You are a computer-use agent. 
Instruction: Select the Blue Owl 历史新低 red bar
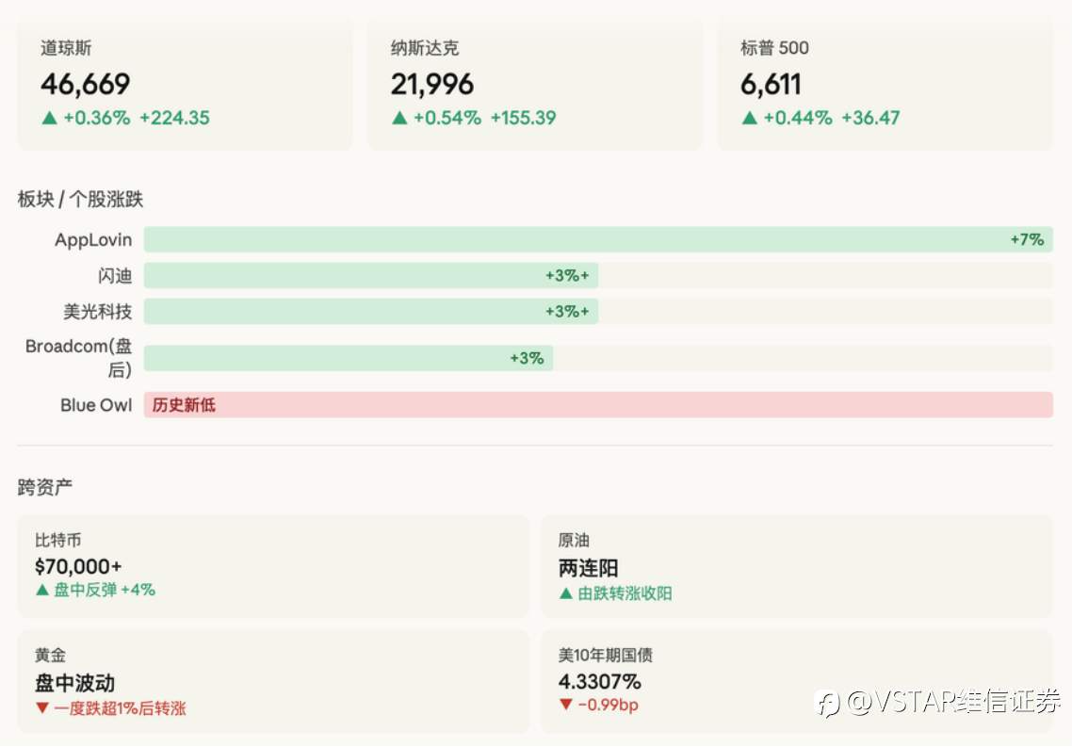click(597, 405)
